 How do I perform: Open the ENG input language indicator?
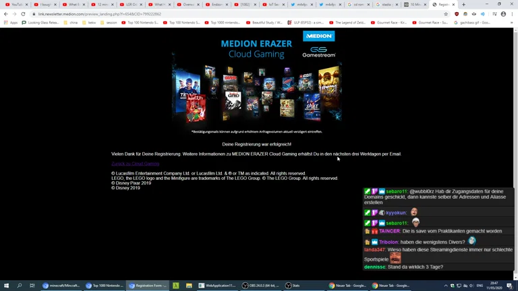click(480, 286)
